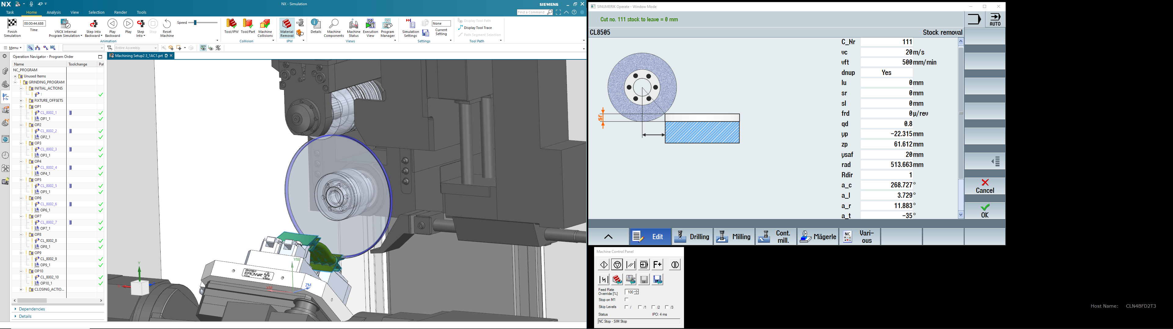
Task: Adjust the simulation Speed slider
Action: (195, 23)
